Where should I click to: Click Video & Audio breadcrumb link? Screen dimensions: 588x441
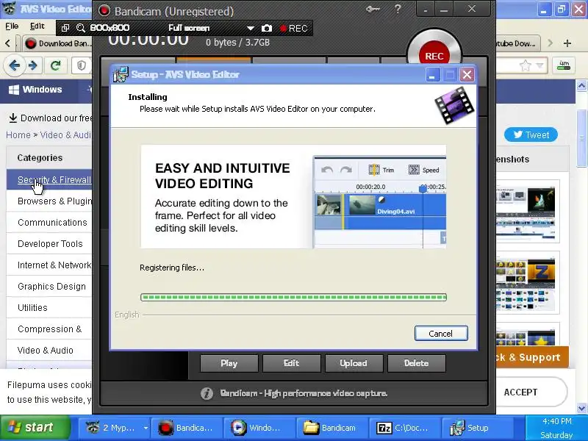pyautogui.click(x=65, y=135)
